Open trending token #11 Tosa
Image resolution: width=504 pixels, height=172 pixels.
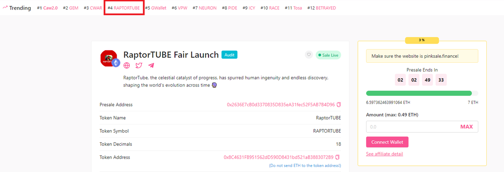pos(293,8)
